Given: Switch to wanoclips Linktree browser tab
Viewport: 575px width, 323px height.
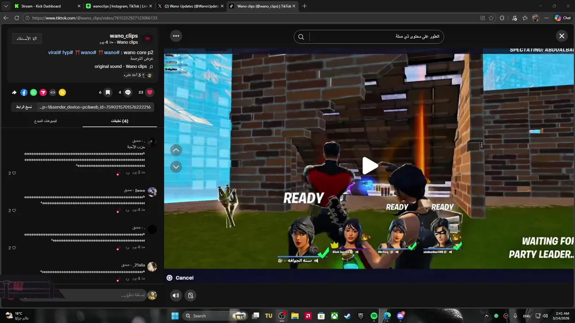Looking at the screenshot, I should [119, 6].
